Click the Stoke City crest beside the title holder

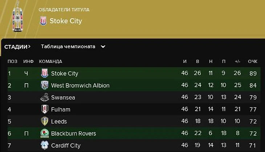pyautogui.click(x=43, y=21)
